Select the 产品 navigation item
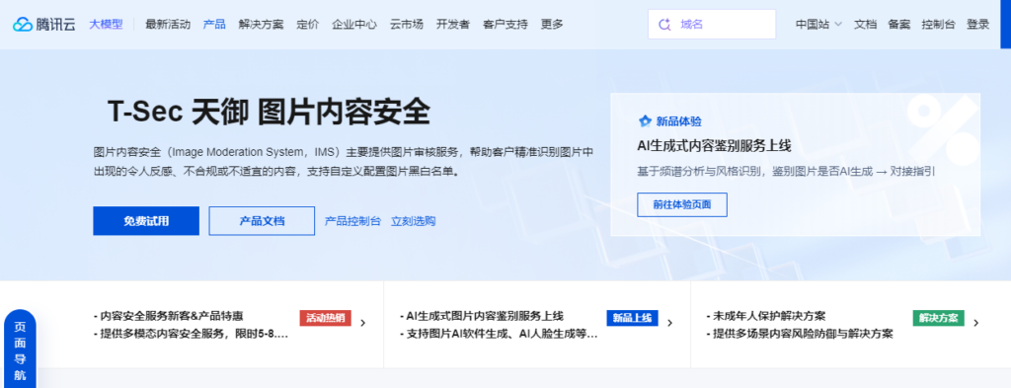Image resolution: width=1011 pixels, height=388 pixels. tap(214, 25)
